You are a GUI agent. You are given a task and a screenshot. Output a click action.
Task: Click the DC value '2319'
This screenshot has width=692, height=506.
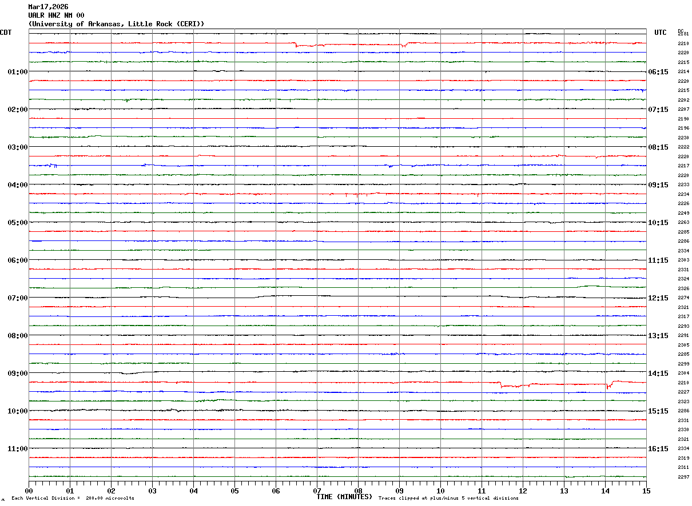coord(683,458)
